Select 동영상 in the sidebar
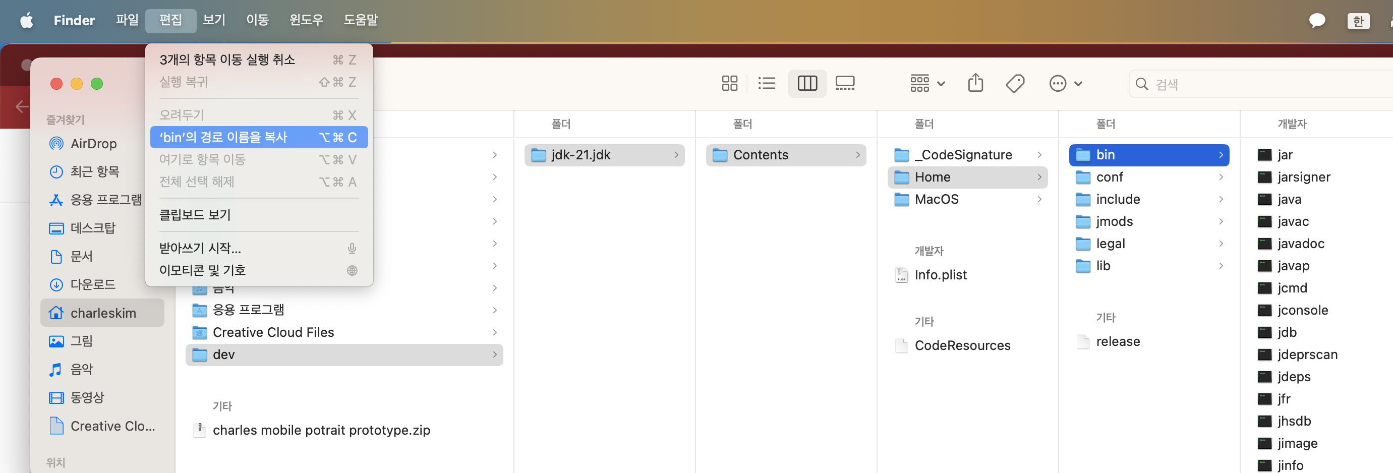 102,397
